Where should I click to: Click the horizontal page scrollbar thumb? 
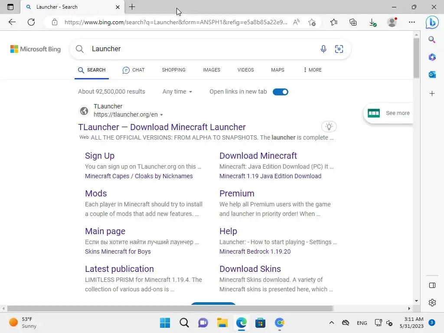[170, 308]
